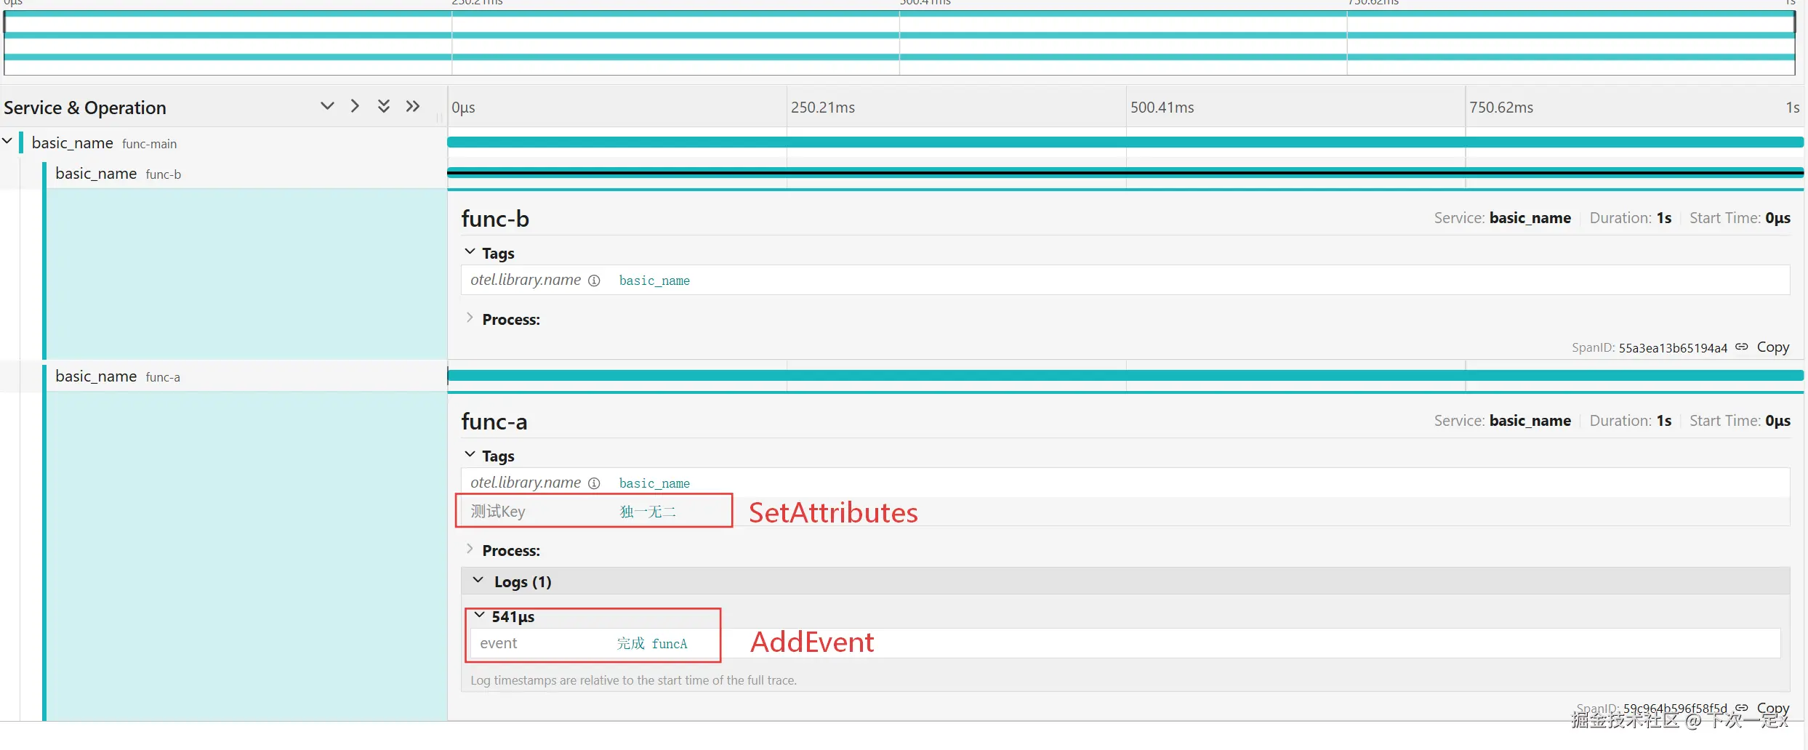Click info icon next to func-a otel.library.name
This screenshot has width=1808, height=750.
point(594,483)
